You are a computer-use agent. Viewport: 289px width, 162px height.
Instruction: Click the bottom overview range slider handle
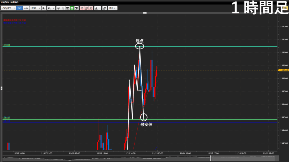[211, 158]
